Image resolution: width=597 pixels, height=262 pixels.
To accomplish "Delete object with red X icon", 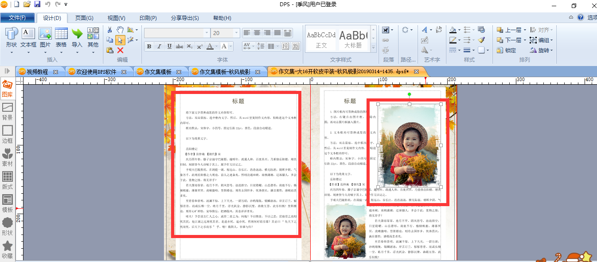I will (x=120, y=51).
